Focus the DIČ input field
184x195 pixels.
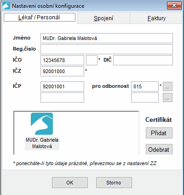pyautogui.click(x=143, y=60)
